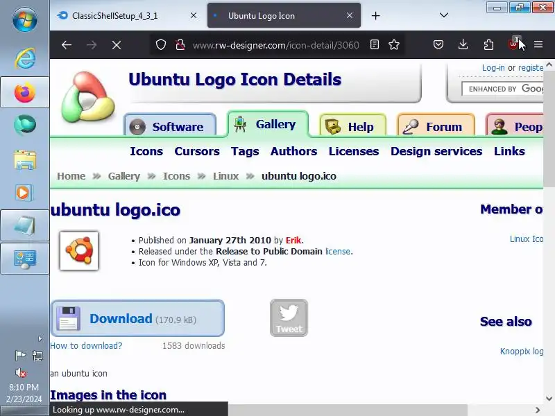Click the Firefox back arrow button
Screen dimensions: 555x416
coord(67,45)
